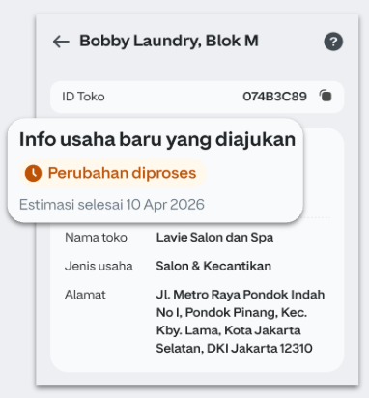Click the Jenis usaha label
369x398 pixels.
pos(99,266)
